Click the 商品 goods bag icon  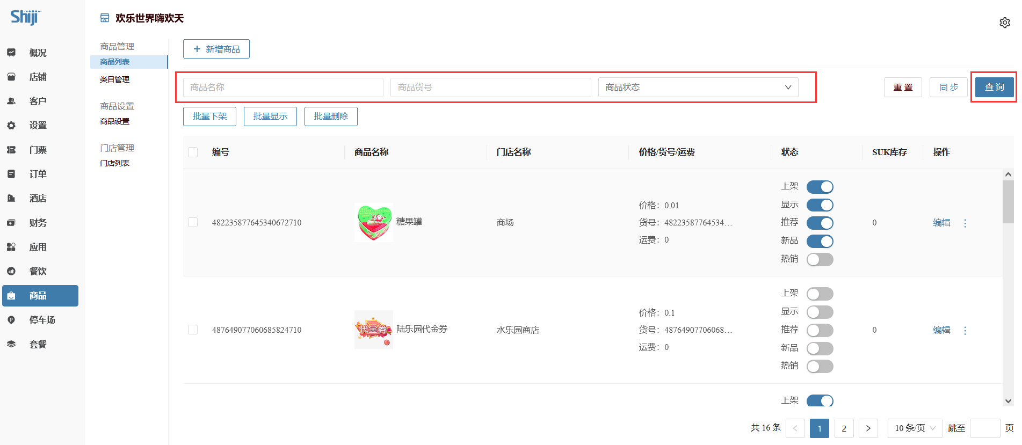click(x=11, y=296)
